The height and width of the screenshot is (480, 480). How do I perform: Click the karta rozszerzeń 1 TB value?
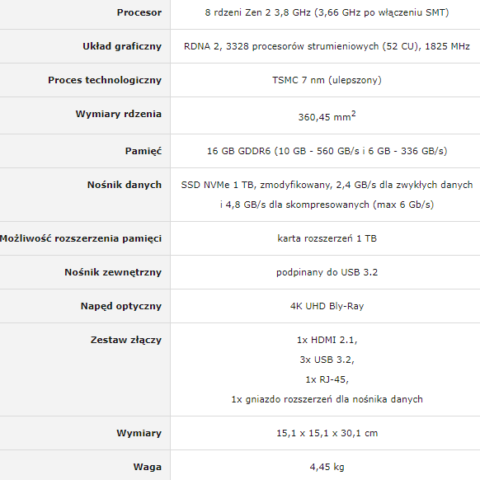tap(327, 238)
